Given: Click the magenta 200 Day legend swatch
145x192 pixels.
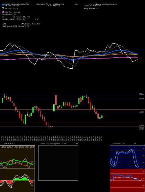Looking at the screenshot, I should 3,12.
